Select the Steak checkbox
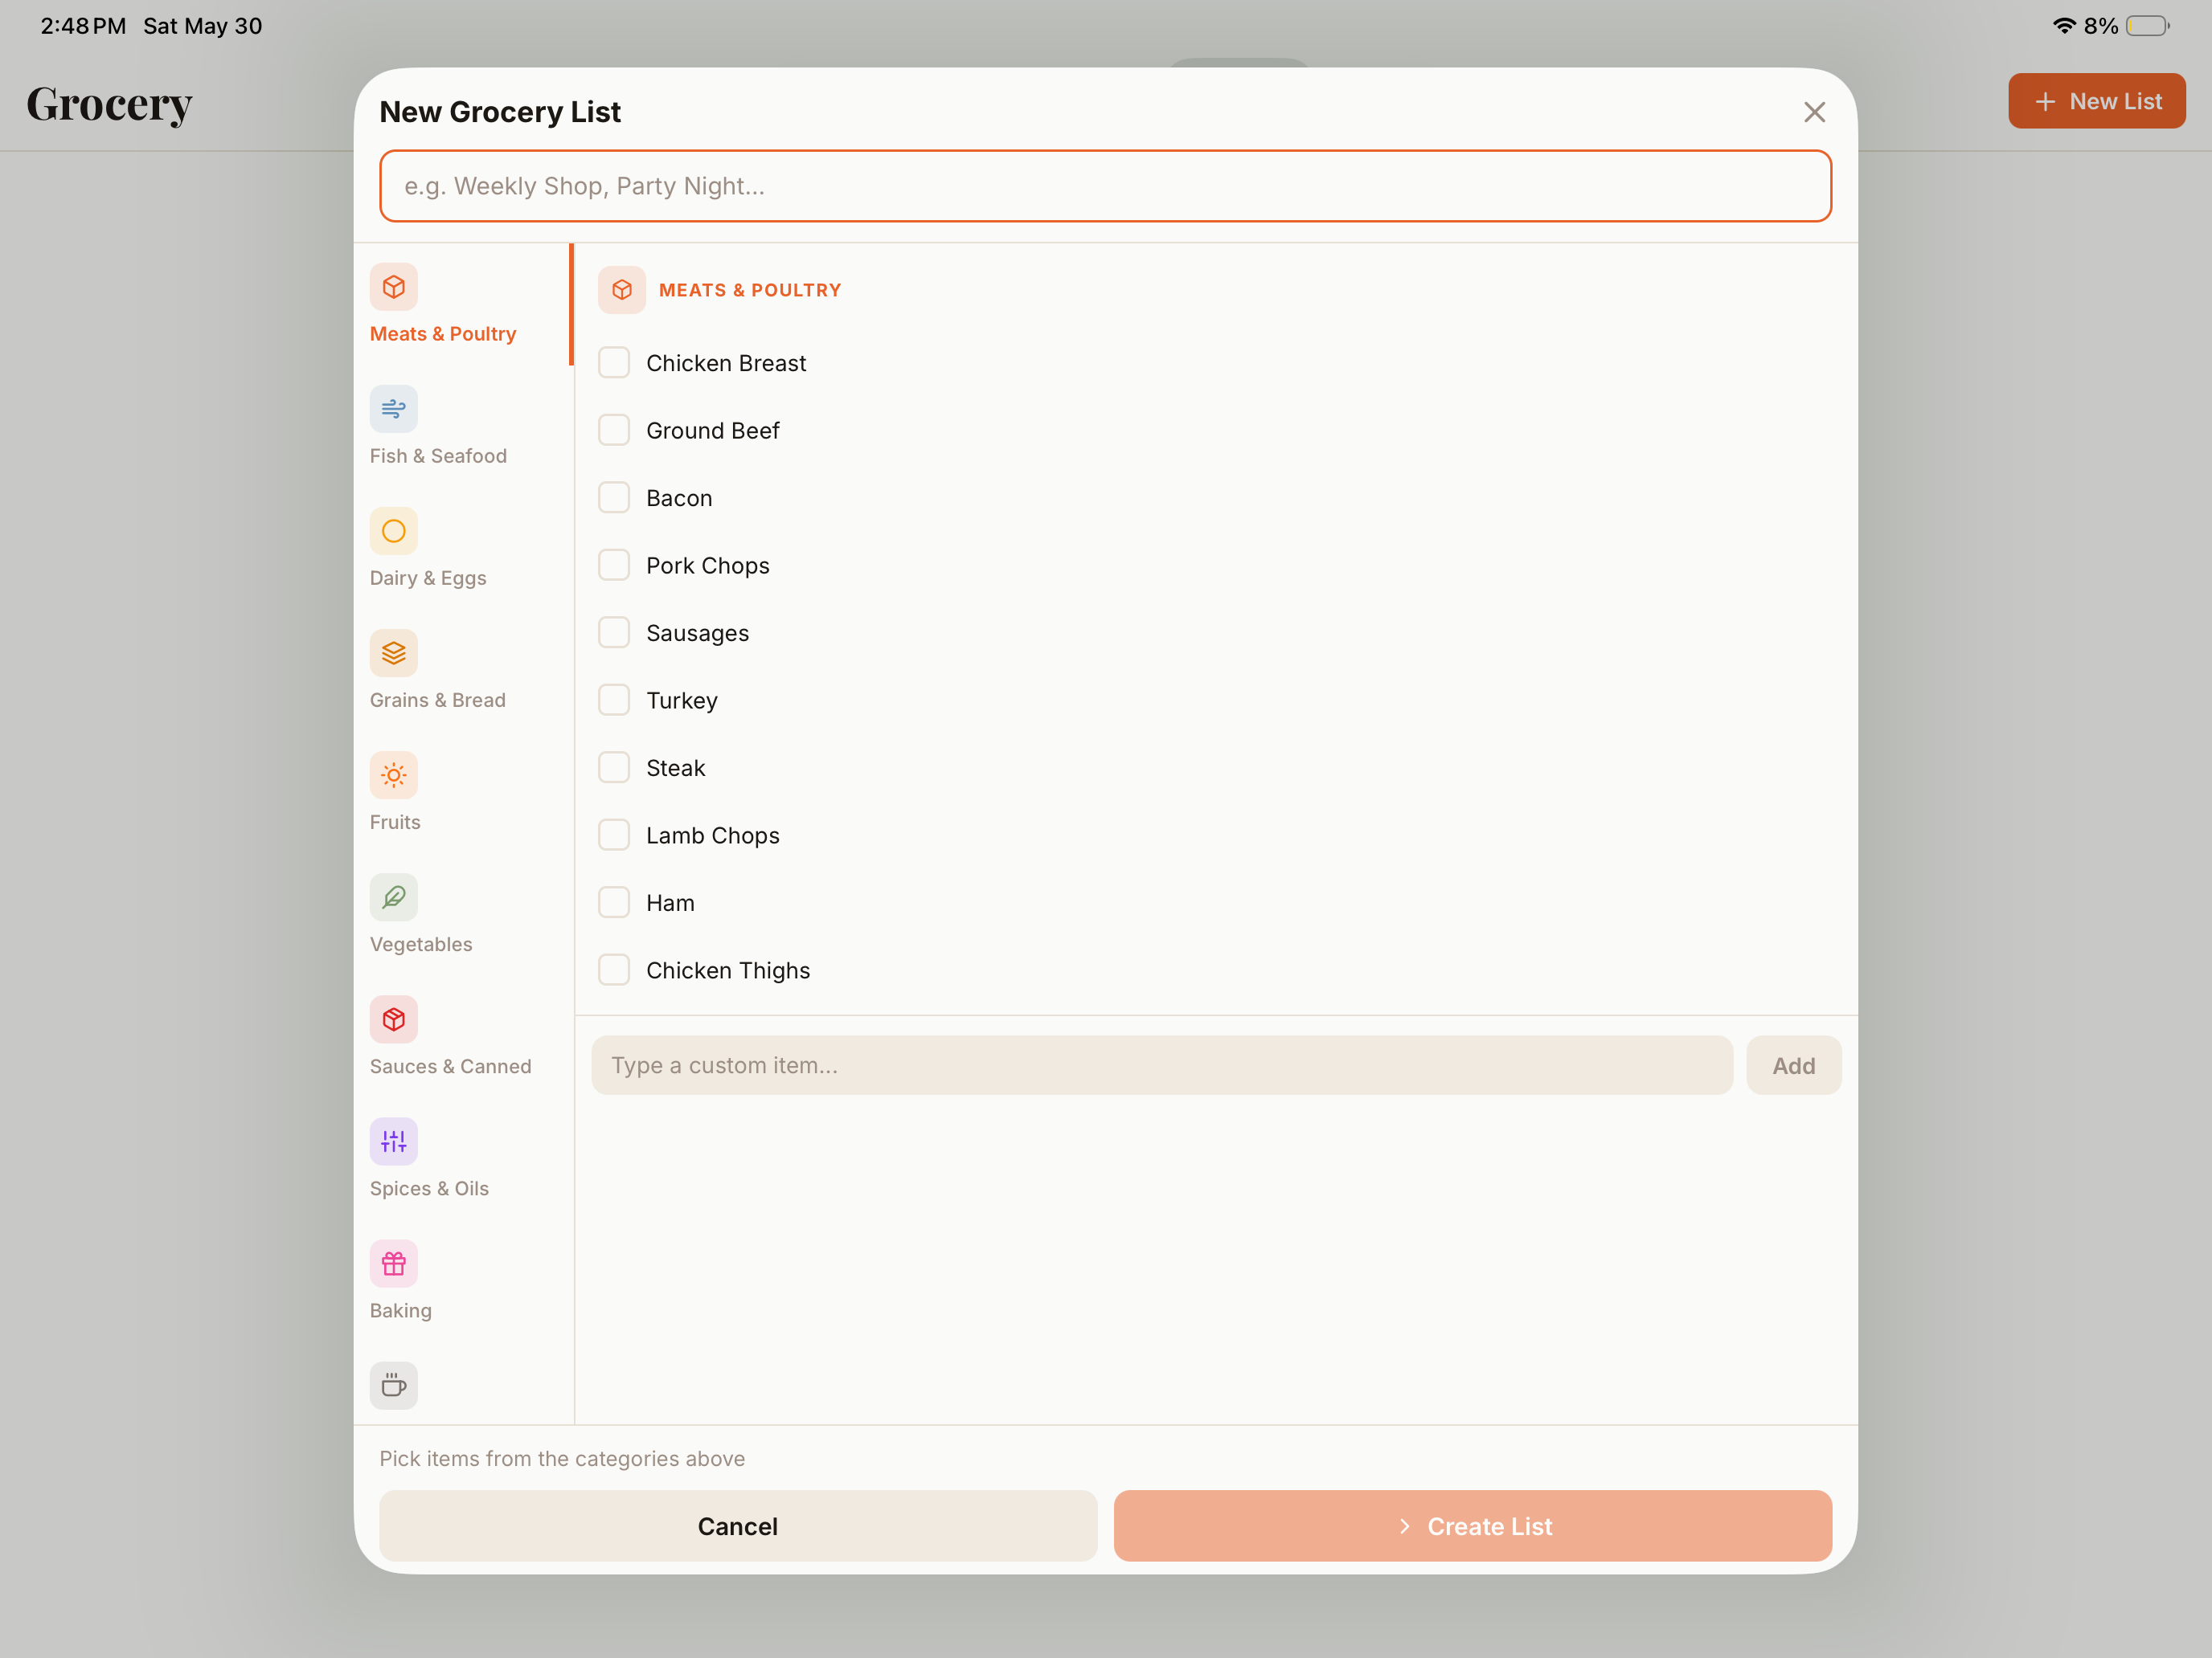 pyautogui.click(x=613, y=767)
